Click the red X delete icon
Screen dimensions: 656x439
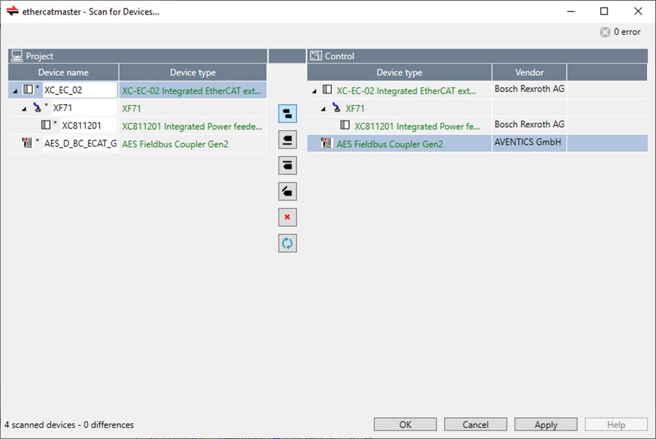pyautogui.click(x=287, y=217)
